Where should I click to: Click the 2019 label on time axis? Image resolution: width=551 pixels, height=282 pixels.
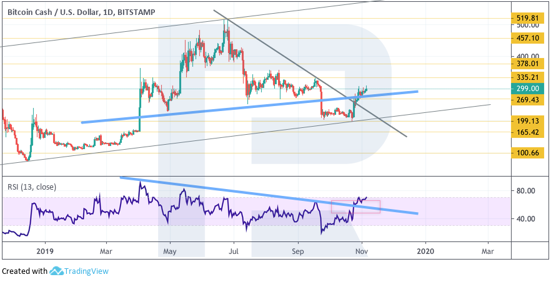pos(46,251)
